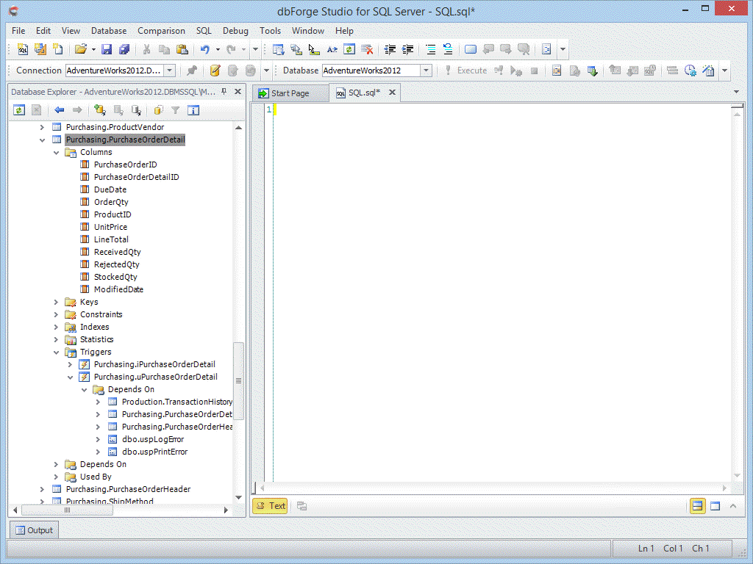
Task: Click the Save icon in the main toolbar
Action: (x=107, y=49)
